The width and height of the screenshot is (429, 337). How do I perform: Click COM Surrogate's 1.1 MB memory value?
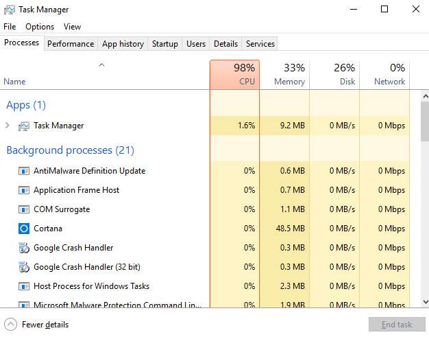293,209
